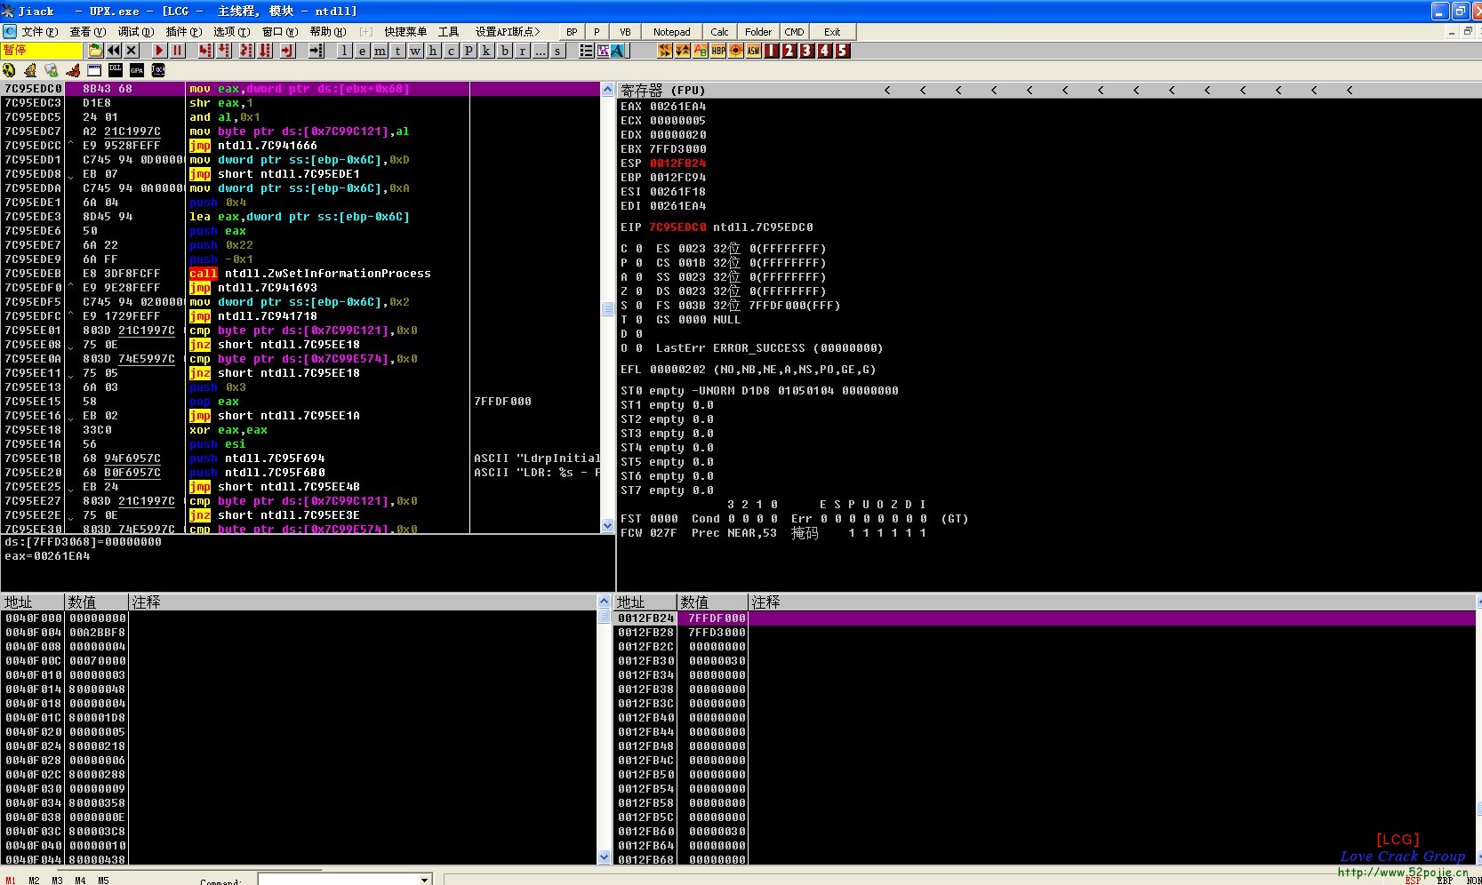This screenshot has width=1482, height=885.
Task: Click the Exit button
Action: point(831,32)
